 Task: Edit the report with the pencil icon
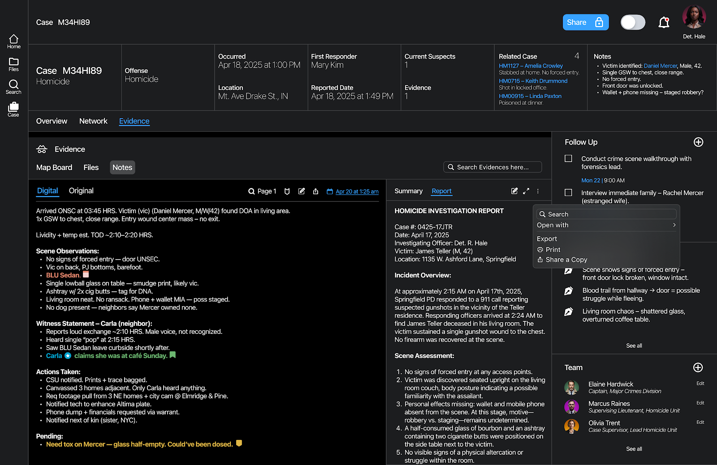coord(514,191)
